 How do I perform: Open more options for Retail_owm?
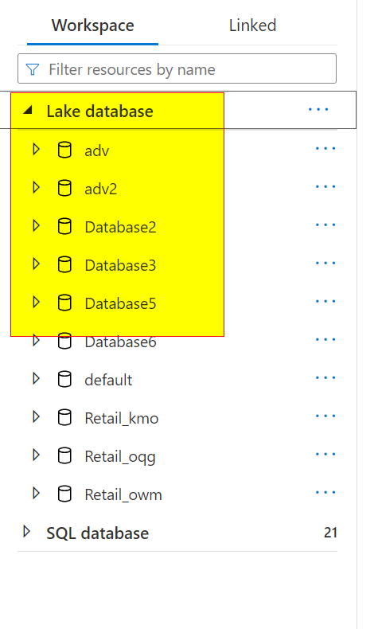[325, 492]
